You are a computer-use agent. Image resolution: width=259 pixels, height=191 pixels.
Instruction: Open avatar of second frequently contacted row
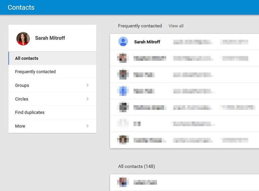tap(123, 58)
